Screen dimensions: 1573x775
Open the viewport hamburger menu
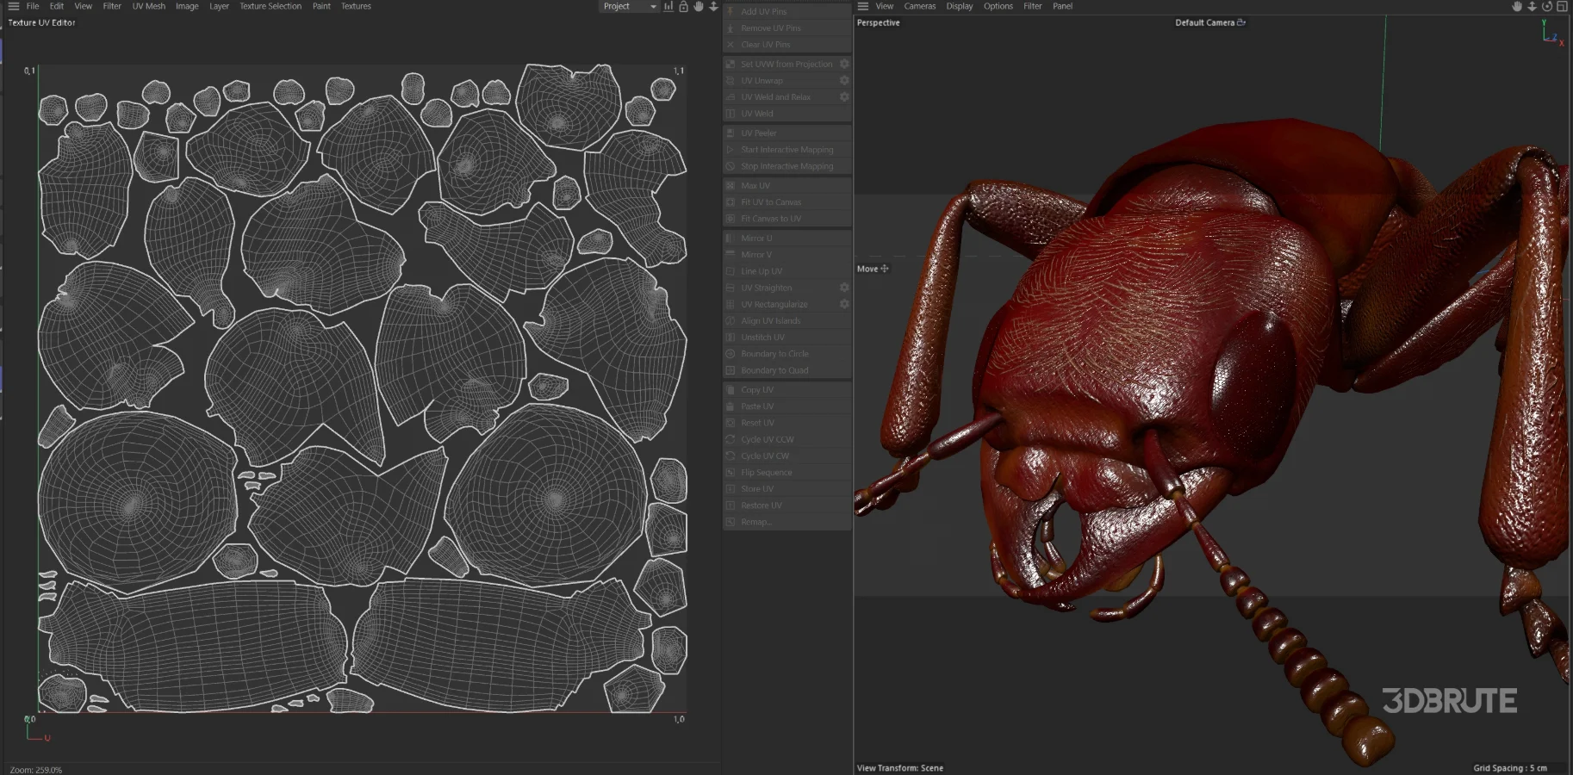tap(863, 6)
